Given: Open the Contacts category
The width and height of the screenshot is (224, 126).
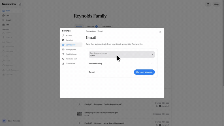Looking at the screenshot, I should tap(11, 74).
